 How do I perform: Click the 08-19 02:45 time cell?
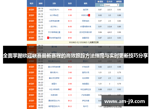click(40, 26)
